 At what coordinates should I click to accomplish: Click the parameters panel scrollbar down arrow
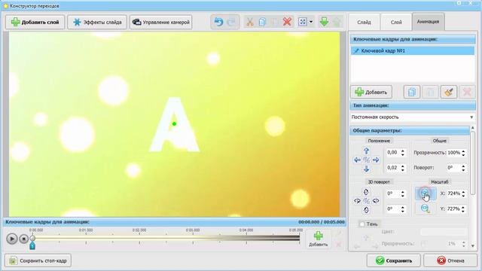pos(473,245)
